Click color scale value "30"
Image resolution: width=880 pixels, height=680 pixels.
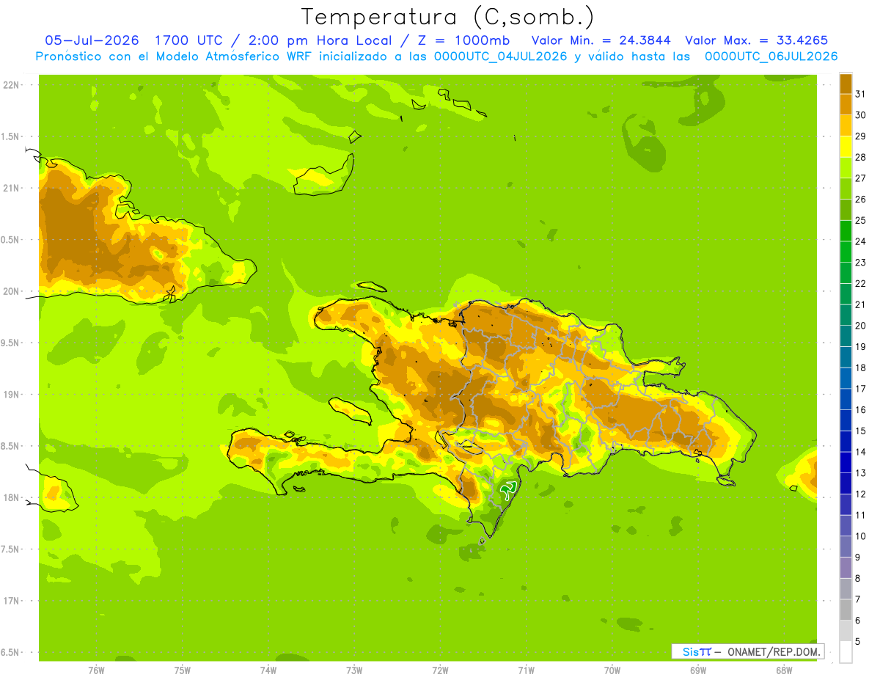[x=860, y=115]
